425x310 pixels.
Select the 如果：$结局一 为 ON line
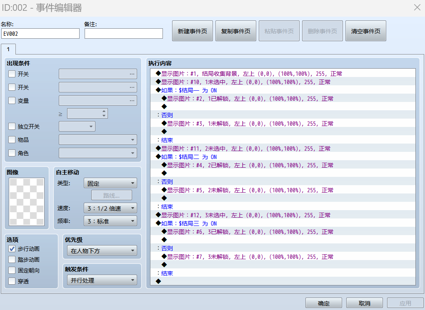(282, 90)
